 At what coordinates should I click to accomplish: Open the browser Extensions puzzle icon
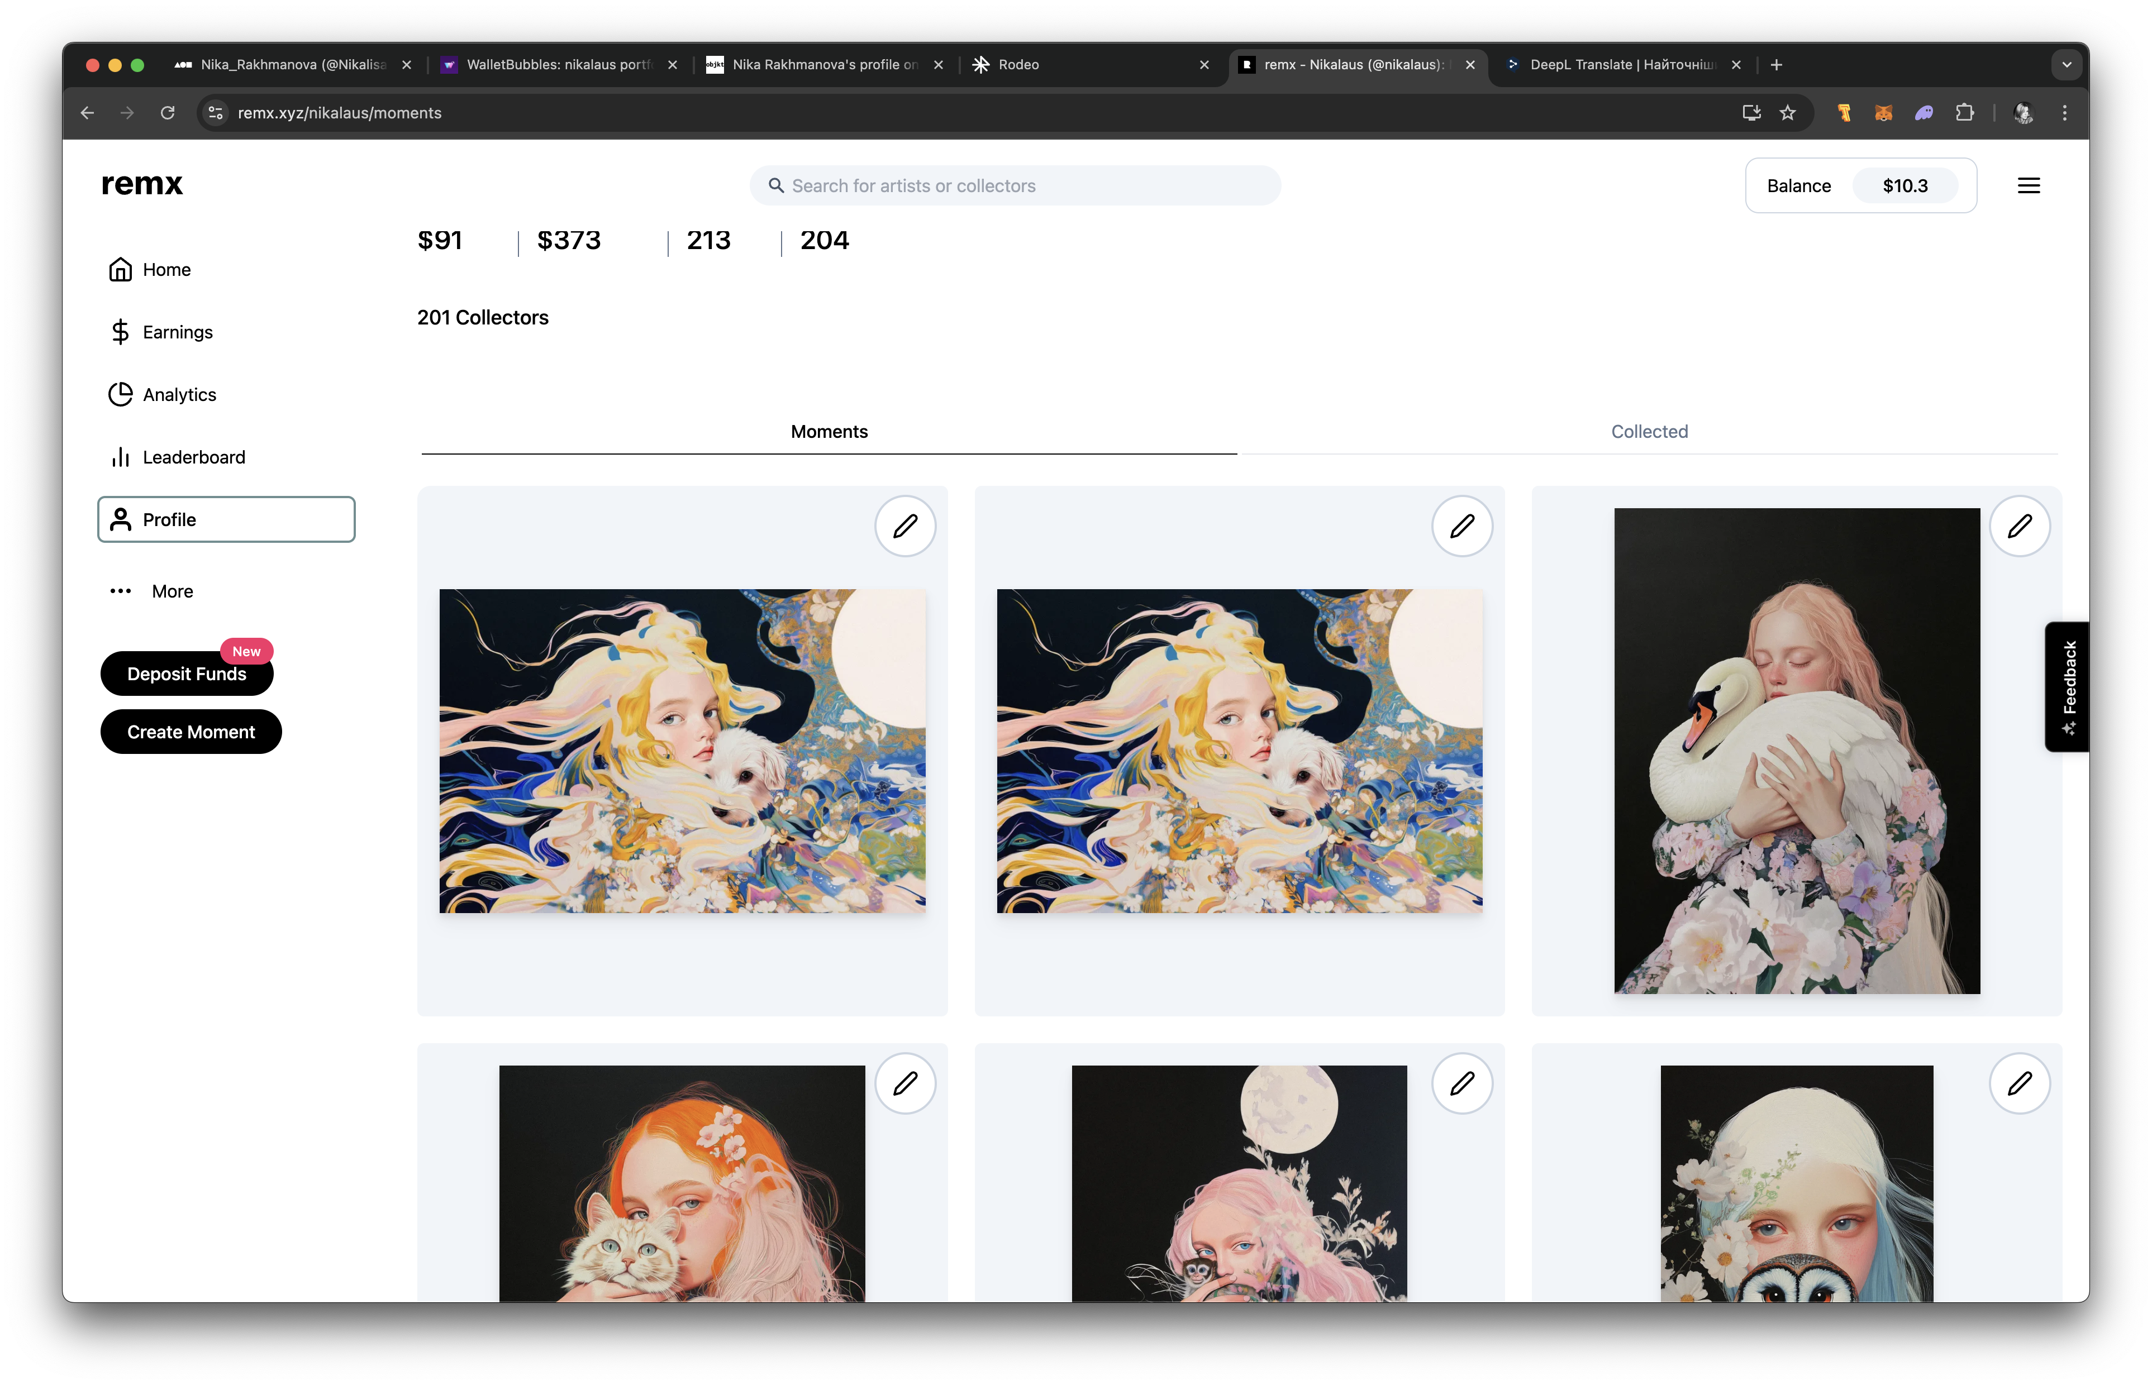[x=1964, y=113]
